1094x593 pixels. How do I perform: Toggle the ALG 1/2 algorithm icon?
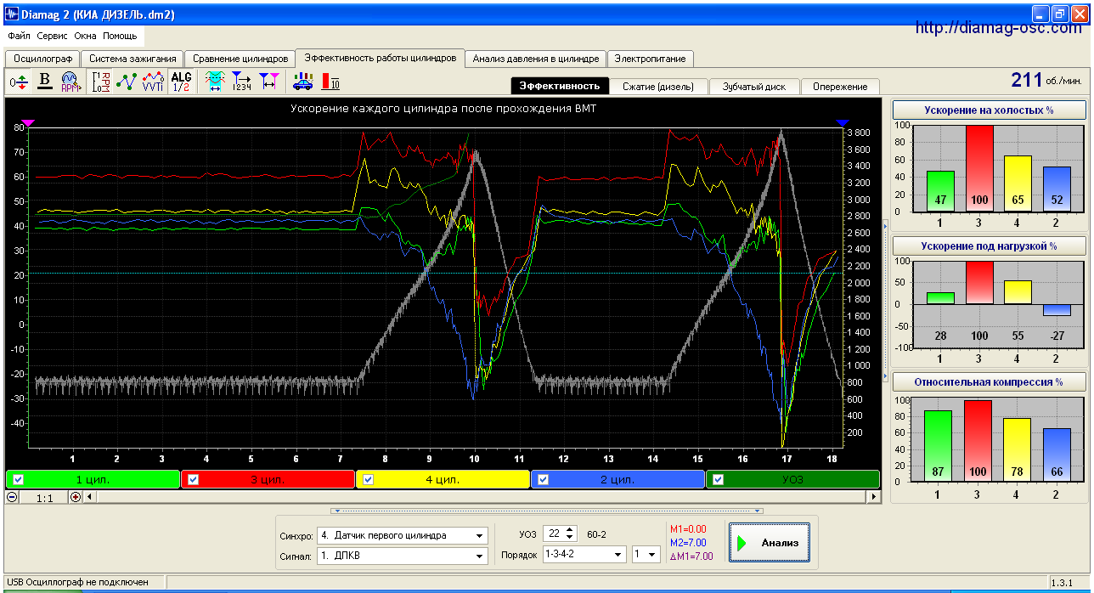[x=181, y=82]
